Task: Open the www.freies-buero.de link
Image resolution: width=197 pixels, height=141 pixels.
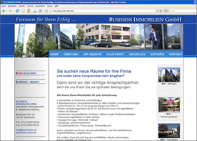Action: 26,132
